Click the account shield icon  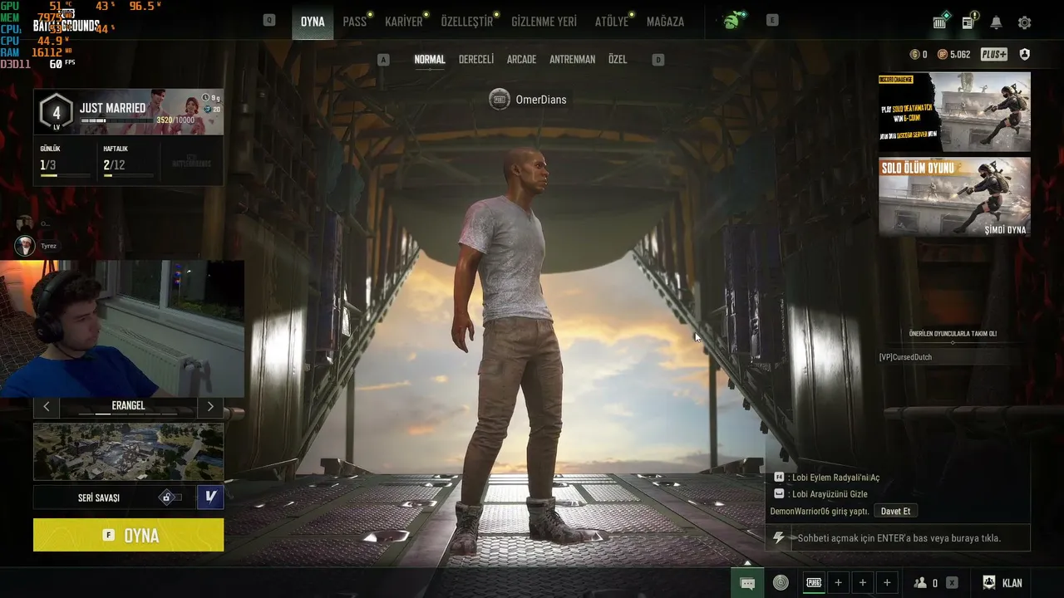[x=1024, y=55]
